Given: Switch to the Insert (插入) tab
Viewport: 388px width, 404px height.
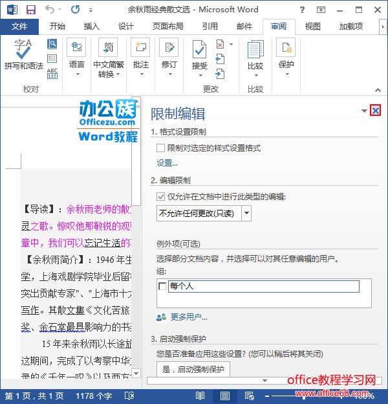Looking at the screenshot, I should click(92, 27).
